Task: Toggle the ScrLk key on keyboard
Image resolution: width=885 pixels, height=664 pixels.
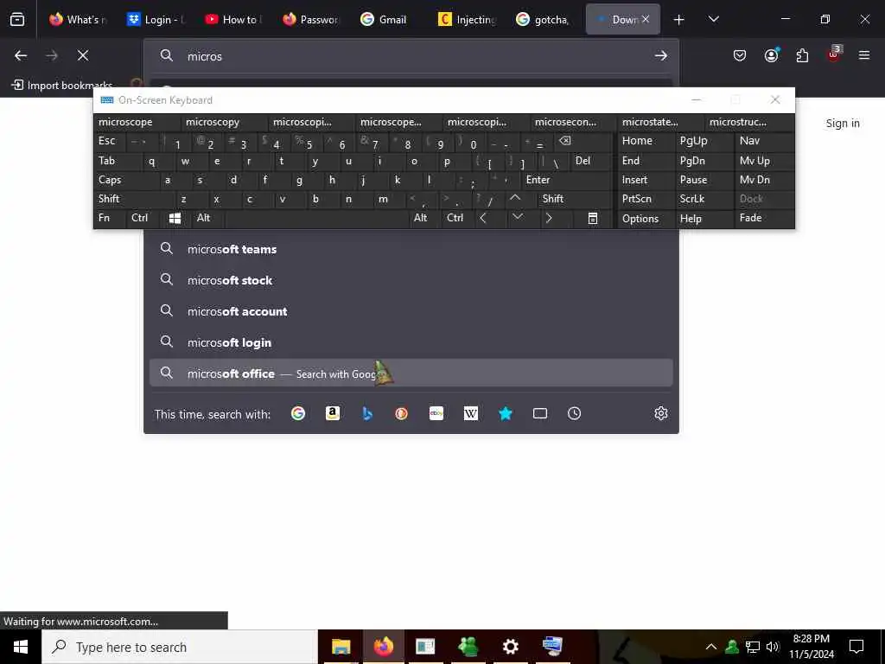Action: click(x=704, y=199)
